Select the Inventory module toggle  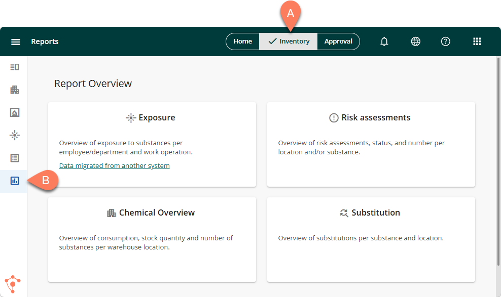point(289,41)
